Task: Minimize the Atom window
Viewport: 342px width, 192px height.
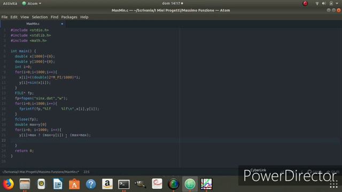Action: click(329, 10)
